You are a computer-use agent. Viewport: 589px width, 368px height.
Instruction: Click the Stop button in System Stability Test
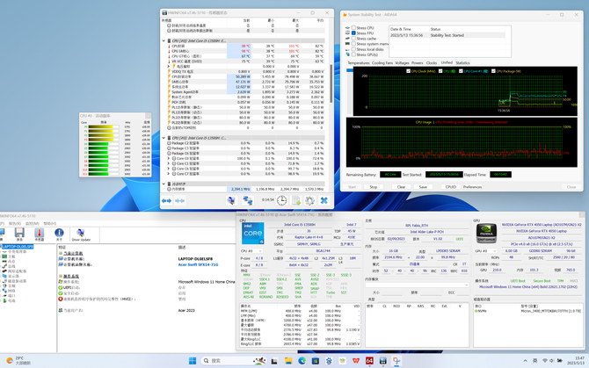coord(373,187)
